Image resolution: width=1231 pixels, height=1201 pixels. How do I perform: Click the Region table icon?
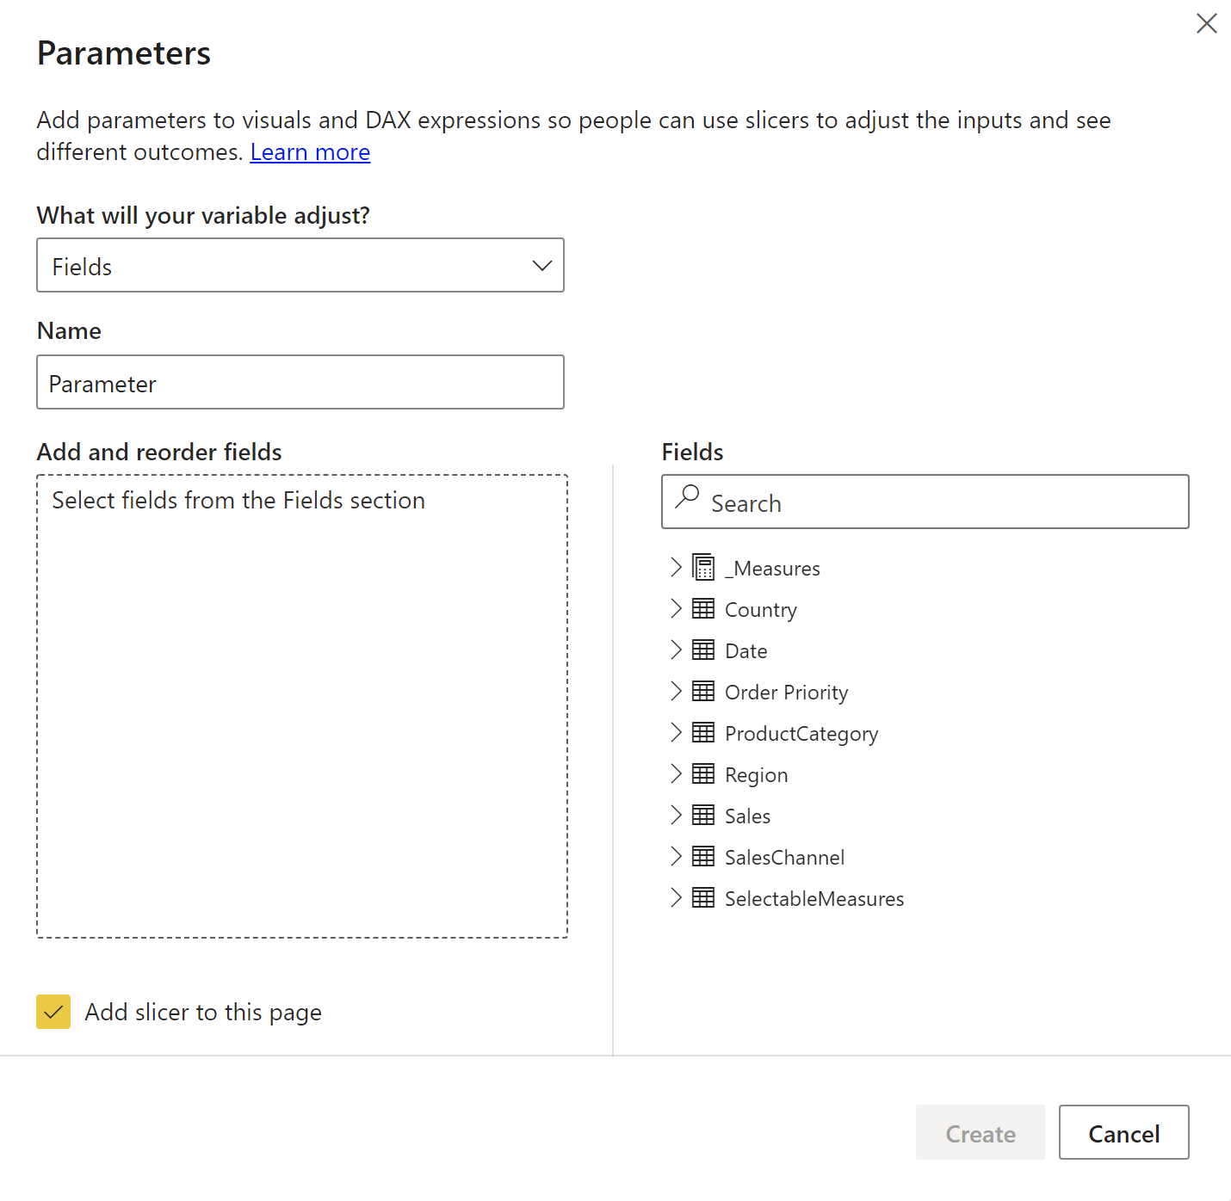703,773
